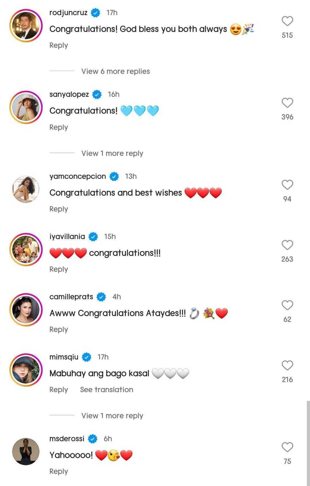Image resolution: width=310 pixels, height=486 pixels.
Task: Tap heart on yamconcepcion's comment
Action: pyautogui.click(x=287, y=185)
